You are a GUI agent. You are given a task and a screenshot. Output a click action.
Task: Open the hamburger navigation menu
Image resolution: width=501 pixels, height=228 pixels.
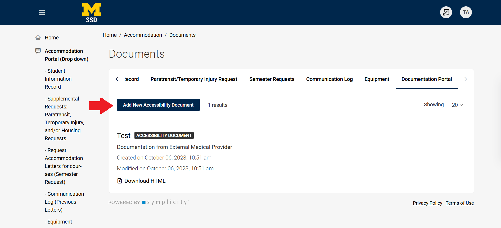pyautogui.click(x=42, y=13)
